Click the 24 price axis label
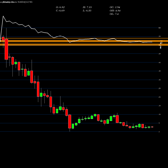The image size is (168, 168). click(160, 97)
